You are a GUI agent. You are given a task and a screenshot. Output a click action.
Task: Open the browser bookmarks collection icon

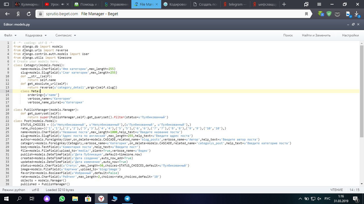pyautogui.click(x=306, y=5)
